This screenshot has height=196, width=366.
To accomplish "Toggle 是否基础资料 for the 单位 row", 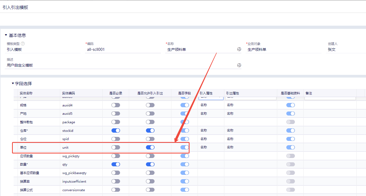I will [x=291, y=147].
